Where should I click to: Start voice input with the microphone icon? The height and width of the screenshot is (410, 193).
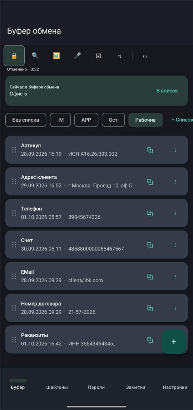pyautogui.click(x=77, y=55)
